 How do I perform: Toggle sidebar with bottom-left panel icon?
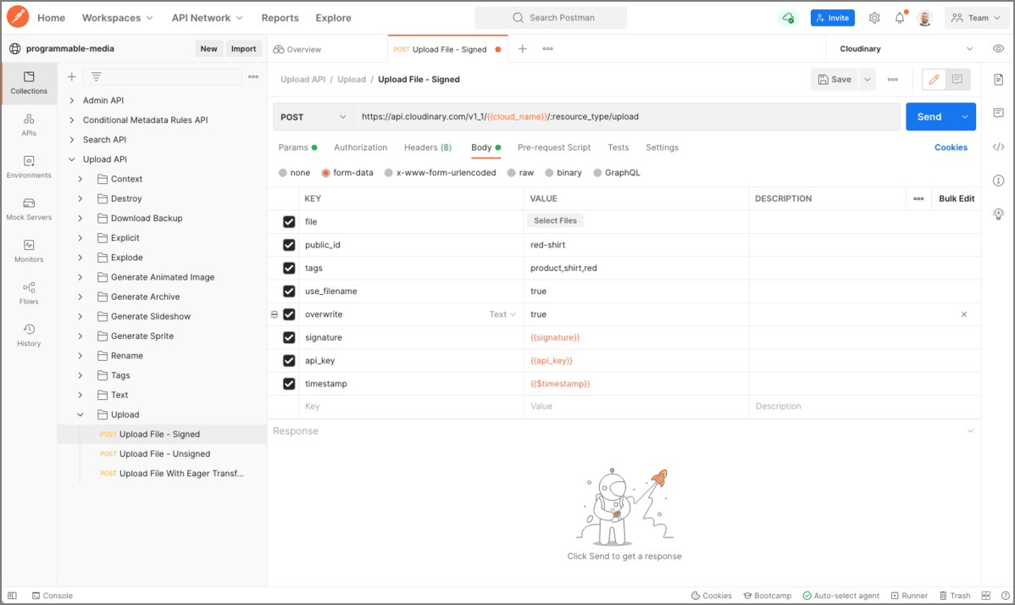(12, 596)
